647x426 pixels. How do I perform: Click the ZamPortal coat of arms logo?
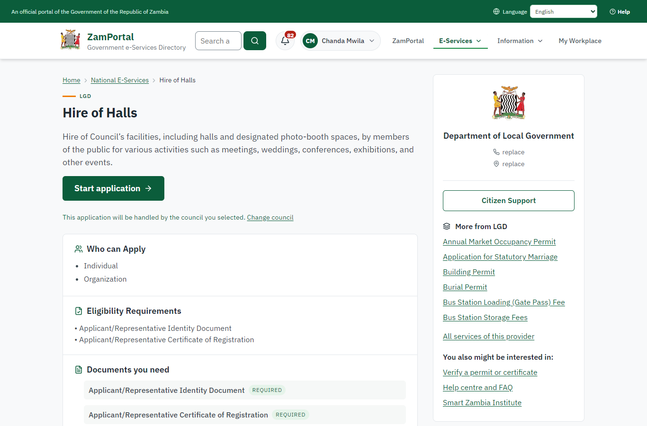pyautogui.click(x=71, y=40)
